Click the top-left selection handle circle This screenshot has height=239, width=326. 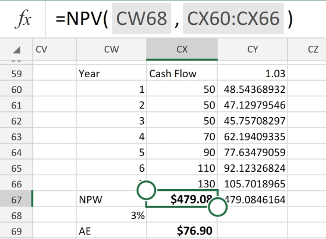point(146,190)
